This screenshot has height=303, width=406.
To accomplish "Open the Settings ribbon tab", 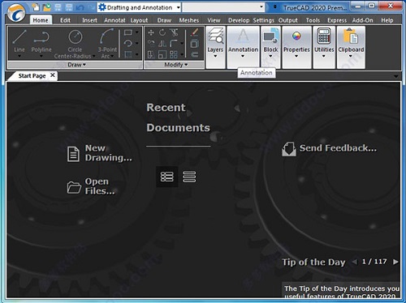I will 264,20.
